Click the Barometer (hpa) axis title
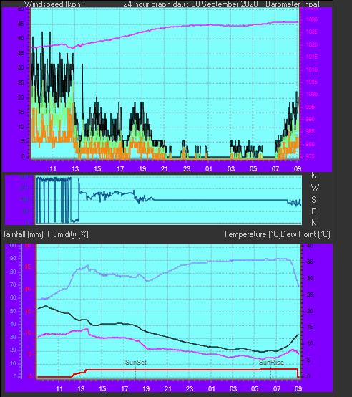 (x=293, y=4)
